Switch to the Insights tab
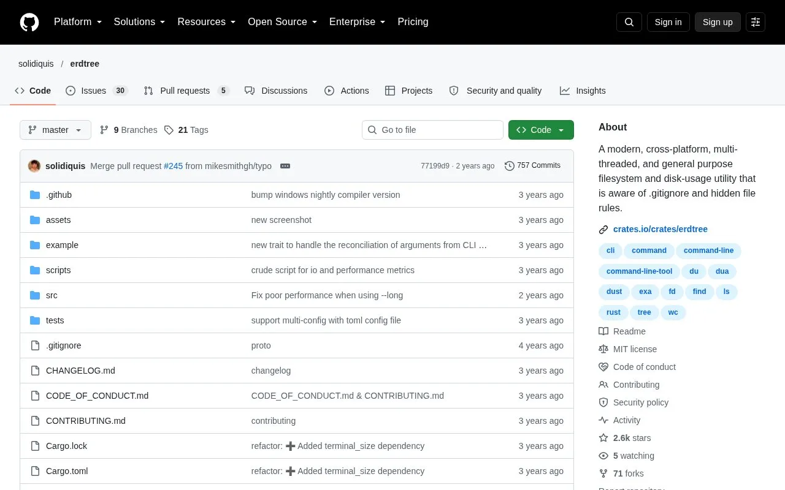This screenshot has height=490, width=785. 583,91
